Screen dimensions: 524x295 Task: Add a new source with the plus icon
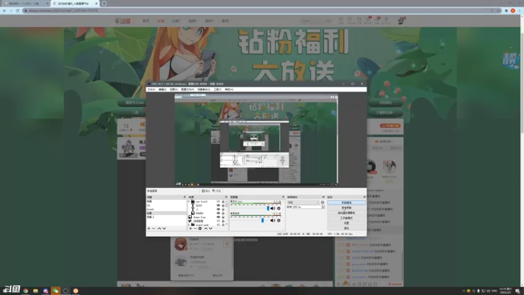[191, 228]
